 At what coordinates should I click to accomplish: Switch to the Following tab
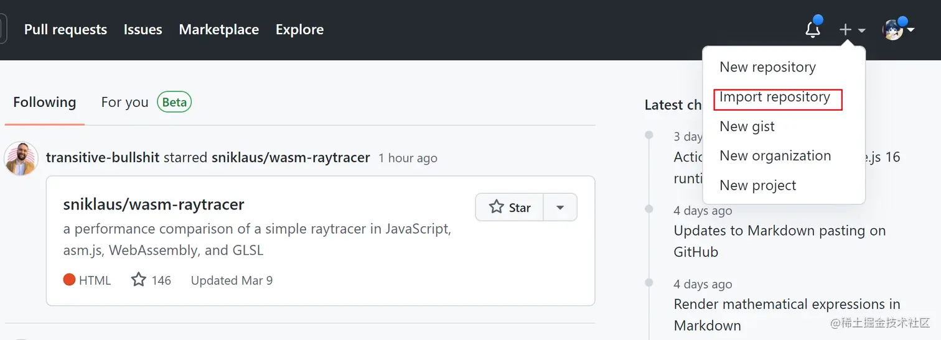(x=45, y=102)
